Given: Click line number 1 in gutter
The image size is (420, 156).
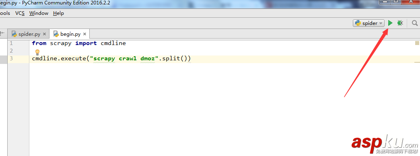Looking at the screenshot, I should pos(11,43).
